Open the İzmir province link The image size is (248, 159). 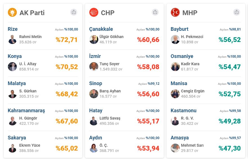[95, 56]
